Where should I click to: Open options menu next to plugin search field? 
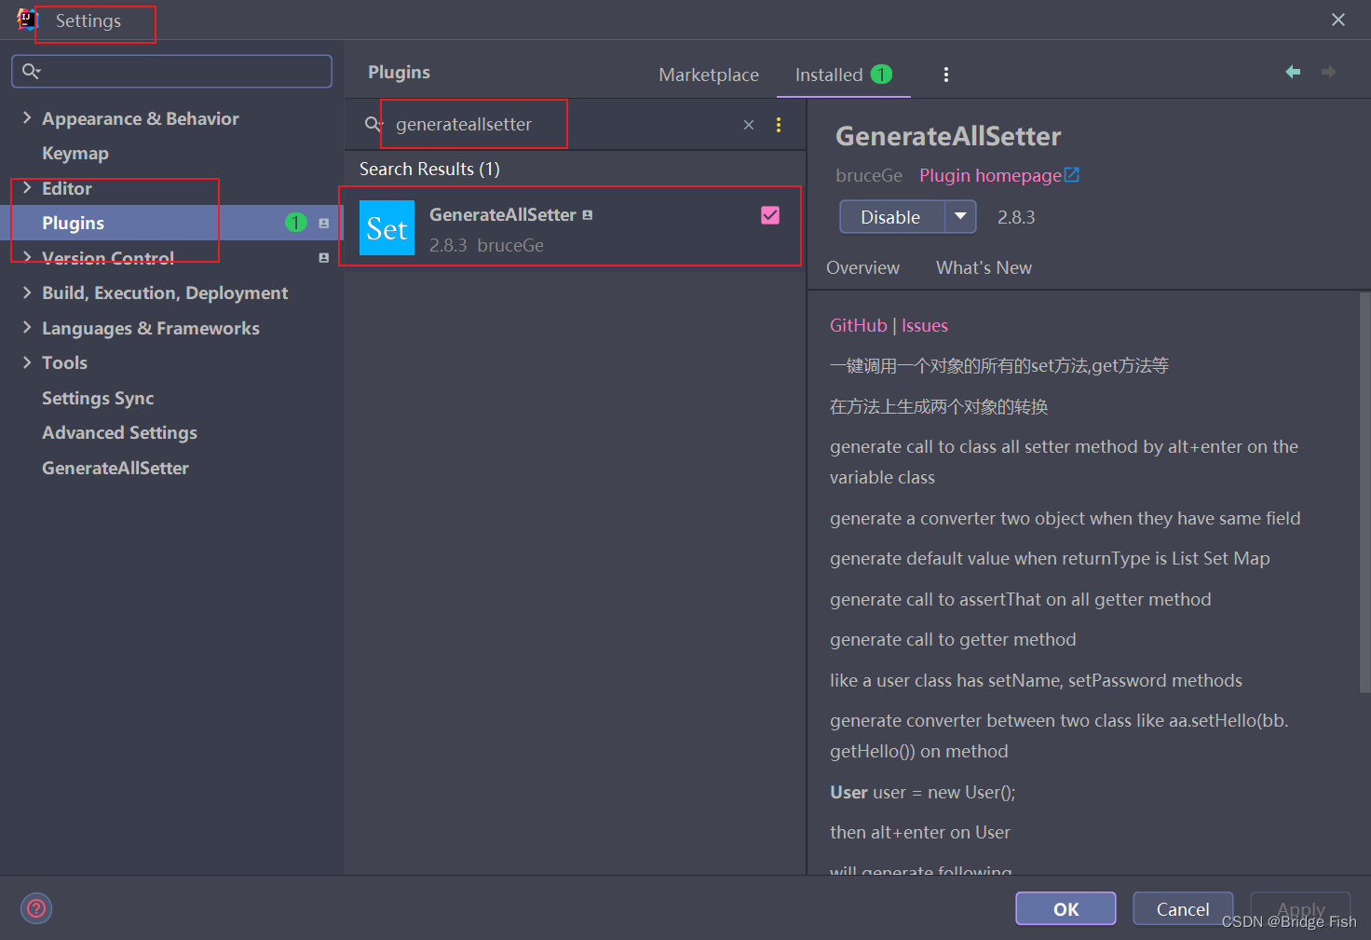click(x=779, y=123)
